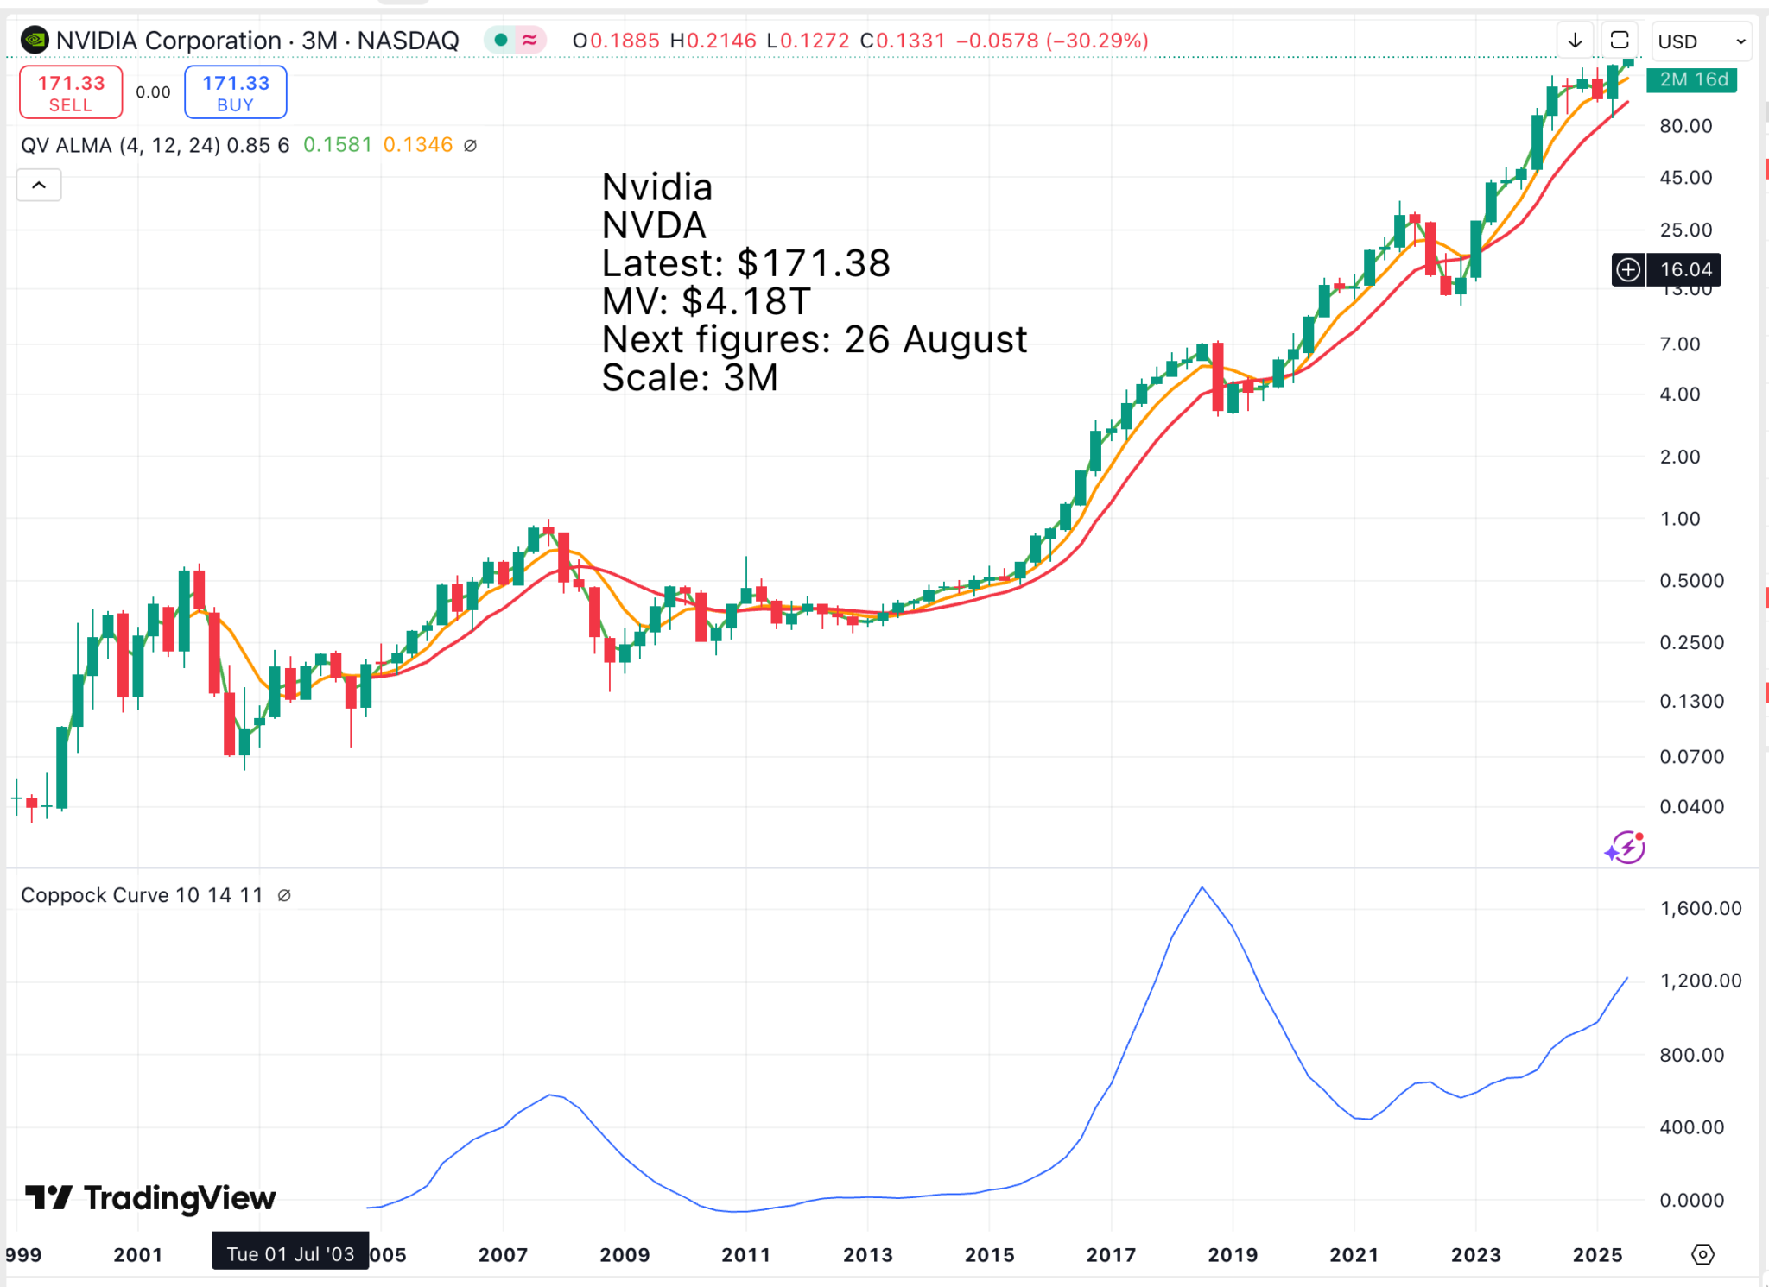Collapse the indicator legend chevron

[39, 185]
